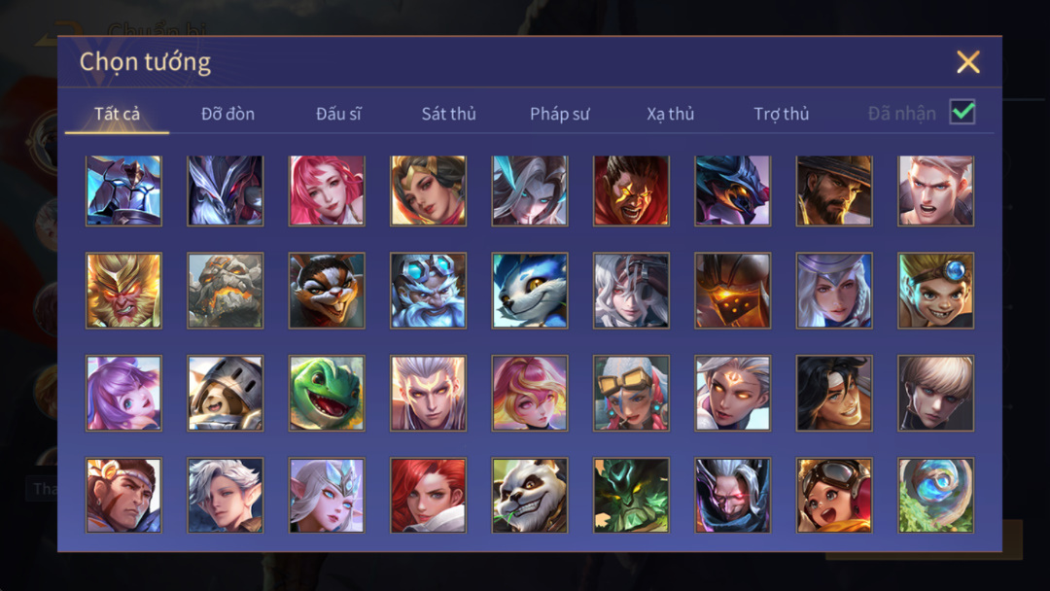The height and width of the screenshot is (591, 1050).
Task: Choose the swirling blue orb hero
Action: tap(935, 496)
